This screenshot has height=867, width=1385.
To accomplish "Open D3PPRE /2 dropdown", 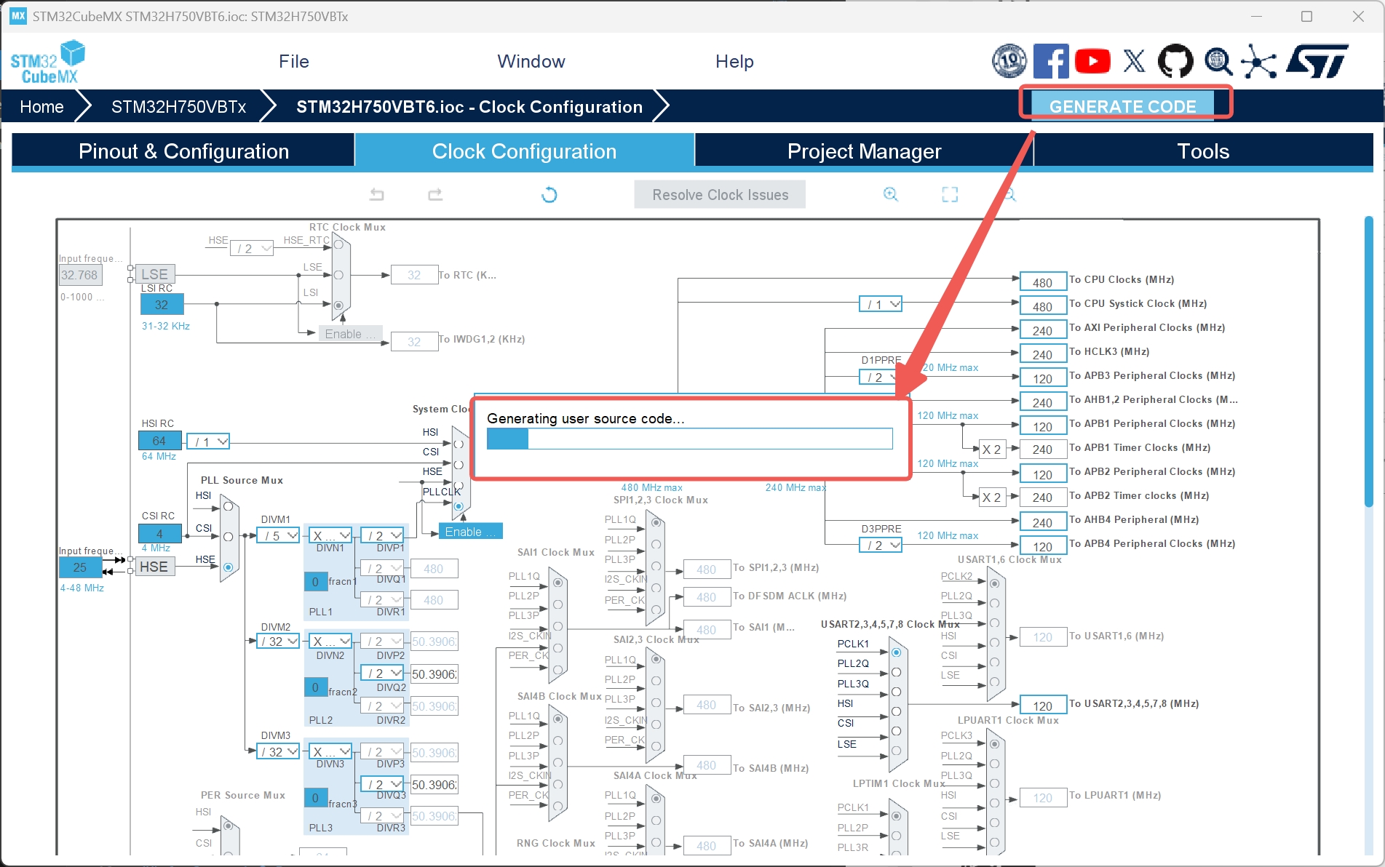I will (881, 545).
